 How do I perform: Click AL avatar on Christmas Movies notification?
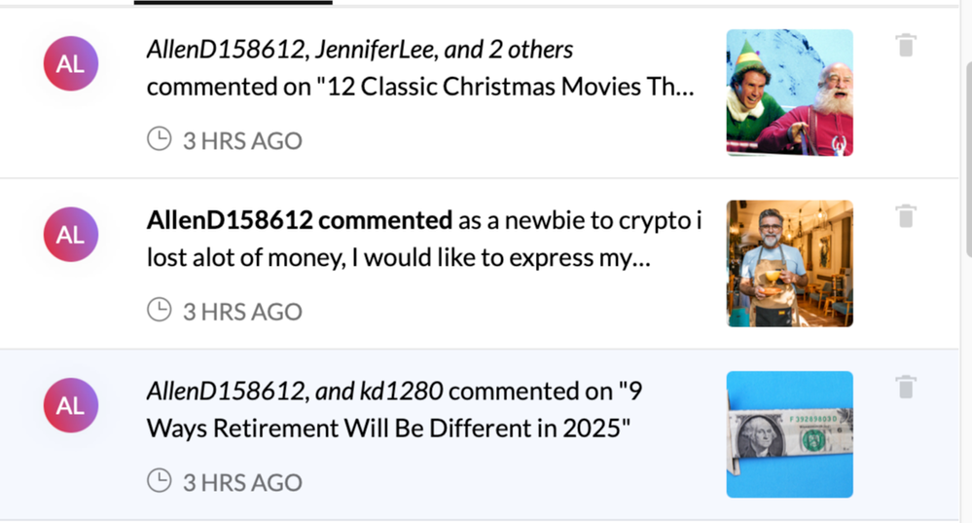click(x=71, y=63)
